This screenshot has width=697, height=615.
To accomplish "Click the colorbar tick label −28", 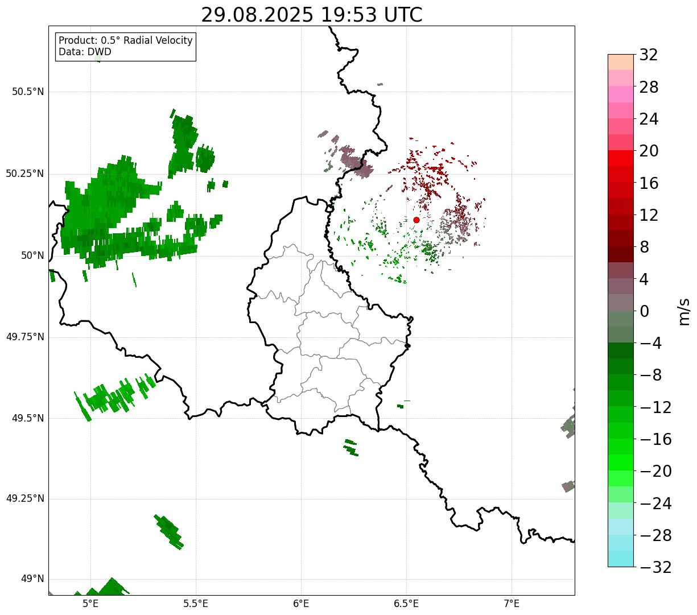I will pyautogui.click(x=655, y=535).
